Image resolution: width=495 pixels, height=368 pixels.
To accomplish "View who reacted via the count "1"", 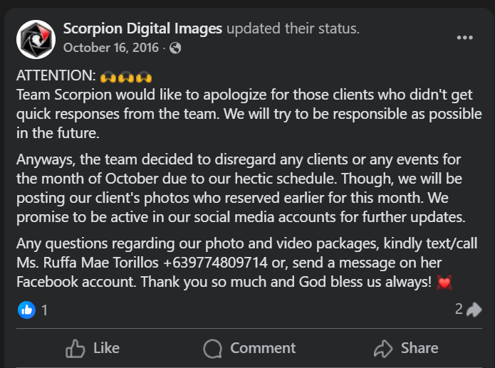I will click(x=45, y=310).
